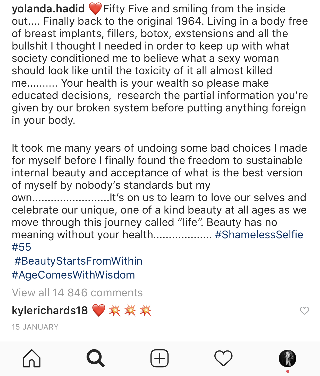
Task: Open the Activity heart icon
Action: coord(223,358)
